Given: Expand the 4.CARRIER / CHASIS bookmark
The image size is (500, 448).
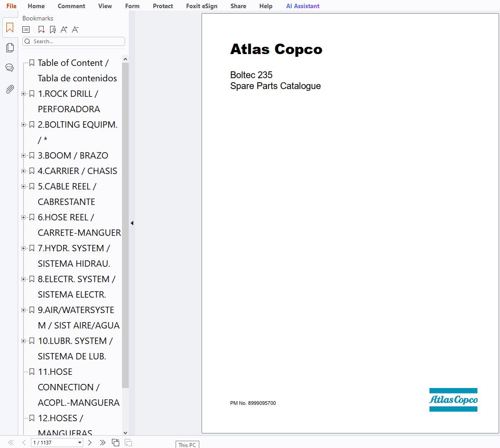Looking at the screenshot, I should click(x=23, y=171).
